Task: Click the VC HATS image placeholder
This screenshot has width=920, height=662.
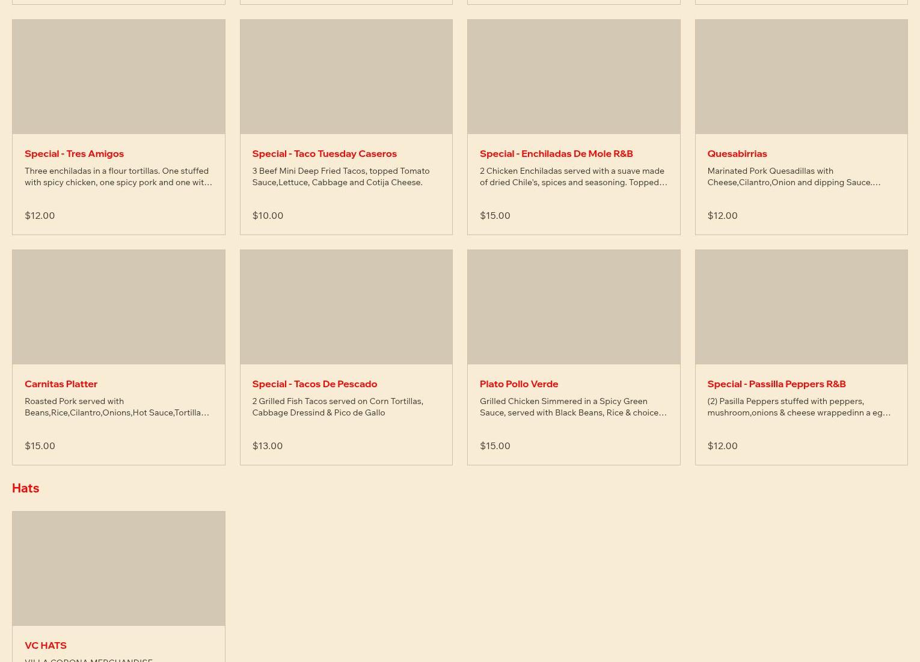Action: pos(118,568)
